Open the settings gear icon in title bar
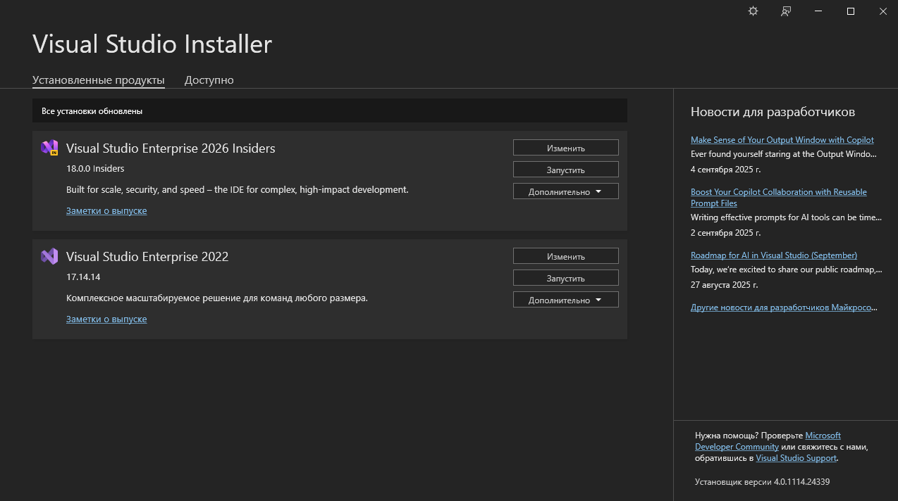The image size is (898, 501). (753, 11)
